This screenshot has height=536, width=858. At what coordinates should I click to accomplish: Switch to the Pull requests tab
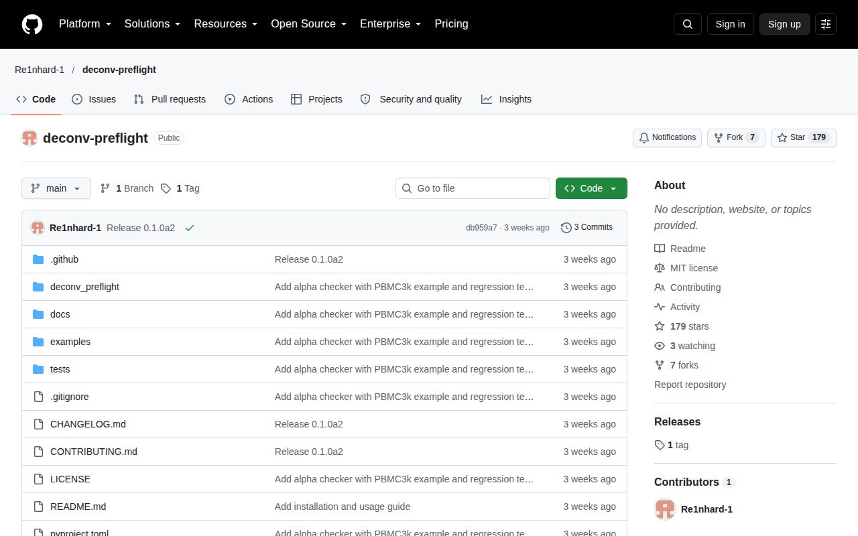point(170,99)
